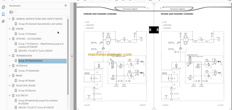Viewport: 232px width, 110px height.
Task: Open the Attachments paperclip panel icon
Action: [3, 21]
